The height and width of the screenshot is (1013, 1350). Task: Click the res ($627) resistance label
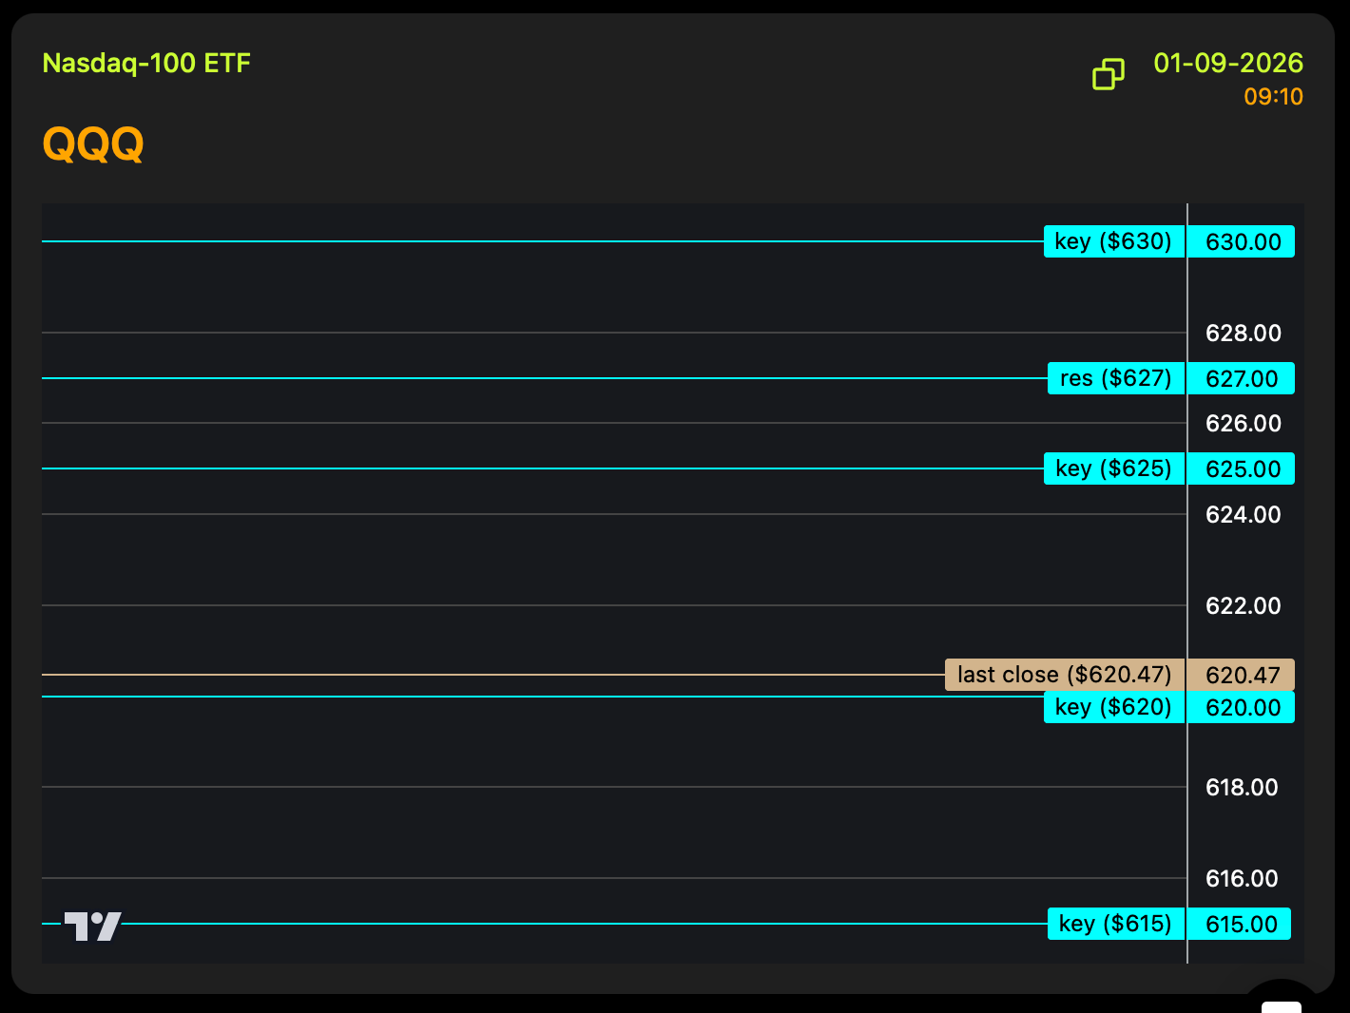tap(1115, 378)
